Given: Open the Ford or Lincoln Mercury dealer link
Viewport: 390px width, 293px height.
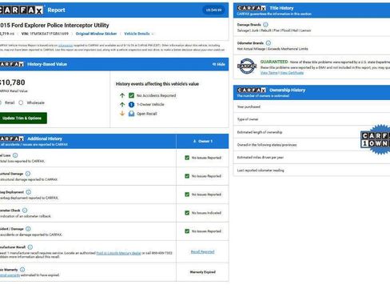Looking at the screenshot, I should pyautogui.click(x=118, y=253).
